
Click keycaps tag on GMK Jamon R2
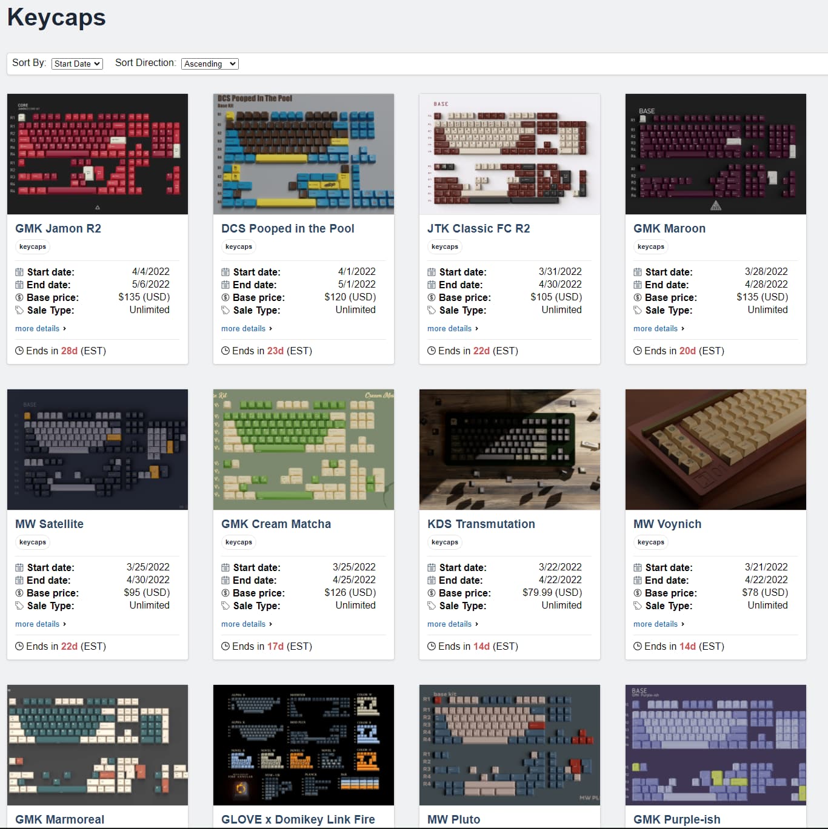(x=33, y=246)
